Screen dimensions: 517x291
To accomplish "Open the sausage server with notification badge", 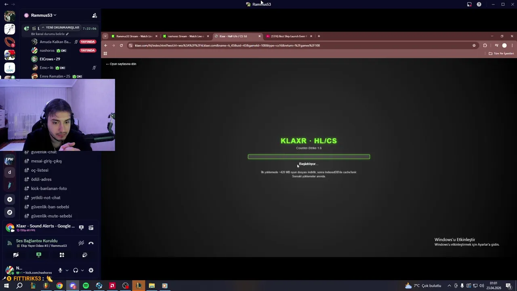I will [10, 42].
